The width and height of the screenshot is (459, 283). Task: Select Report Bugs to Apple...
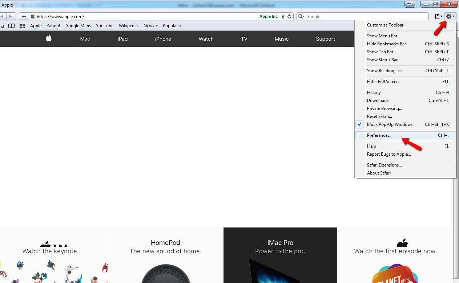(x=405, y=154)
